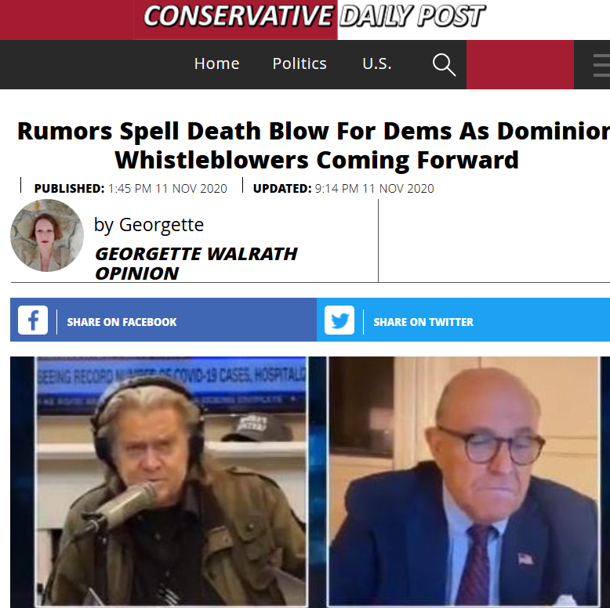Open the 'by Georgette' author link

point(149,225)
